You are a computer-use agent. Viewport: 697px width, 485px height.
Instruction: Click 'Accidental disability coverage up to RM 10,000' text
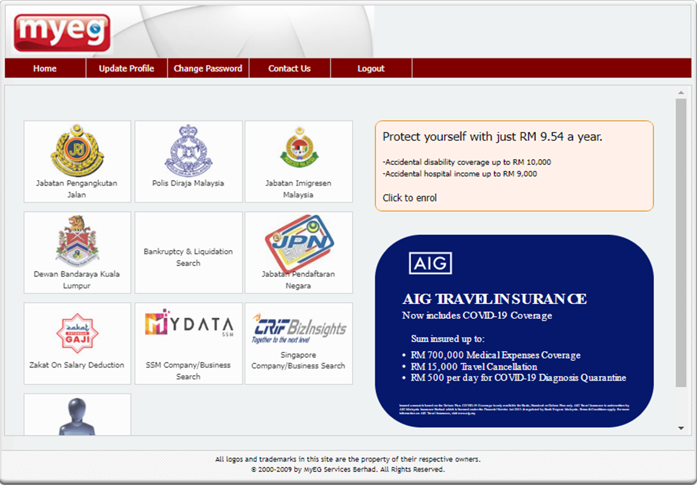pyautogui.click(x=467, y=162)
